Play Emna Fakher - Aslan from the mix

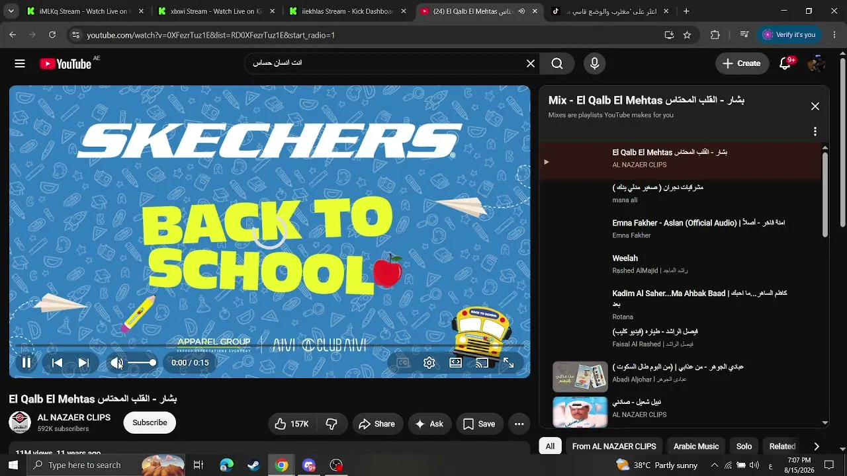coord(680,231)
